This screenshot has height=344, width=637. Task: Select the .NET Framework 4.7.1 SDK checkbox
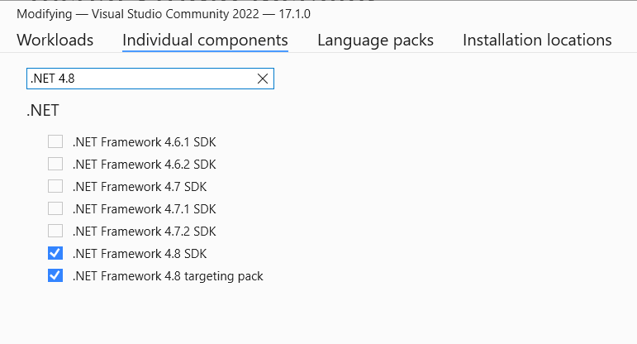[x=55, y=208]
